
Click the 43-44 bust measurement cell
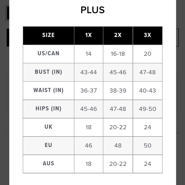tap(89, 72)
